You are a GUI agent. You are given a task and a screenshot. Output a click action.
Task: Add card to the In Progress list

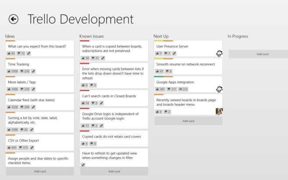259,54
